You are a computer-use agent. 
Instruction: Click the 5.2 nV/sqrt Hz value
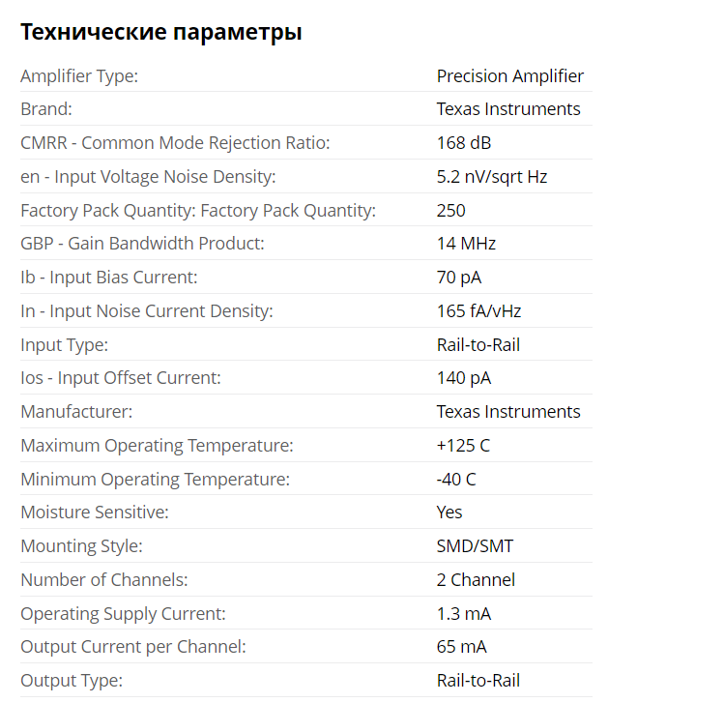492,177
